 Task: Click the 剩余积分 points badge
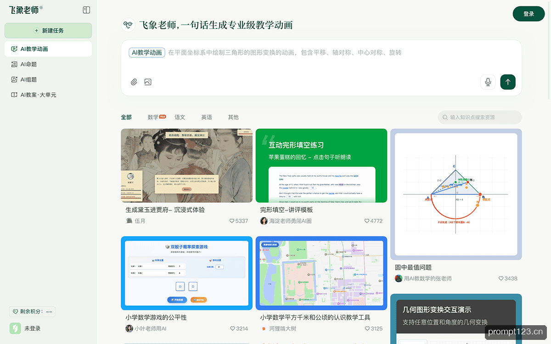click(x=32, y=311)
